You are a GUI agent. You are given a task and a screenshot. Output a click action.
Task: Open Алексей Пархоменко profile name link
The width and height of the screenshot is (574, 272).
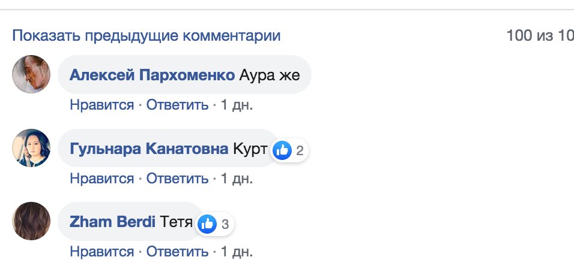tap(152, 75)
